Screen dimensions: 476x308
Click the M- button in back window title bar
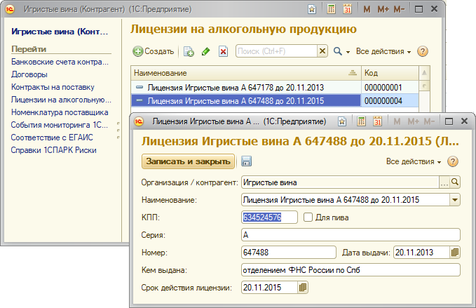[x=399, y=9]
